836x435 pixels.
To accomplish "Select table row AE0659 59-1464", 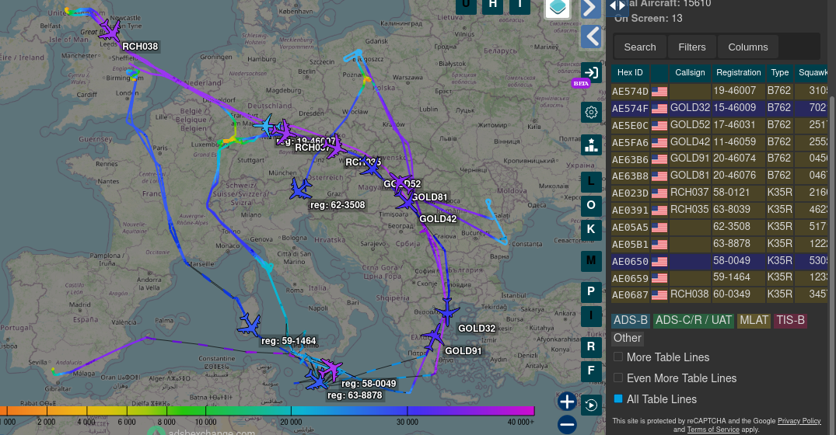I will [x=720, y=278].
